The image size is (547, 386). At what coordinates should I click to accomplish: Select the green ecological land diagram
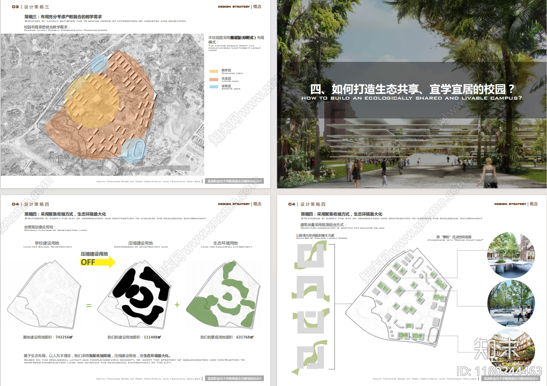[223, 295]
